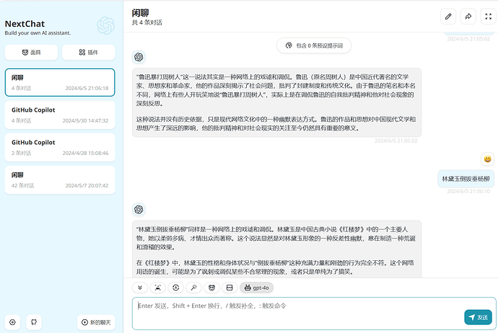Jump to latest with double-chevron icon
498x333 pixels.
(140, 288)
